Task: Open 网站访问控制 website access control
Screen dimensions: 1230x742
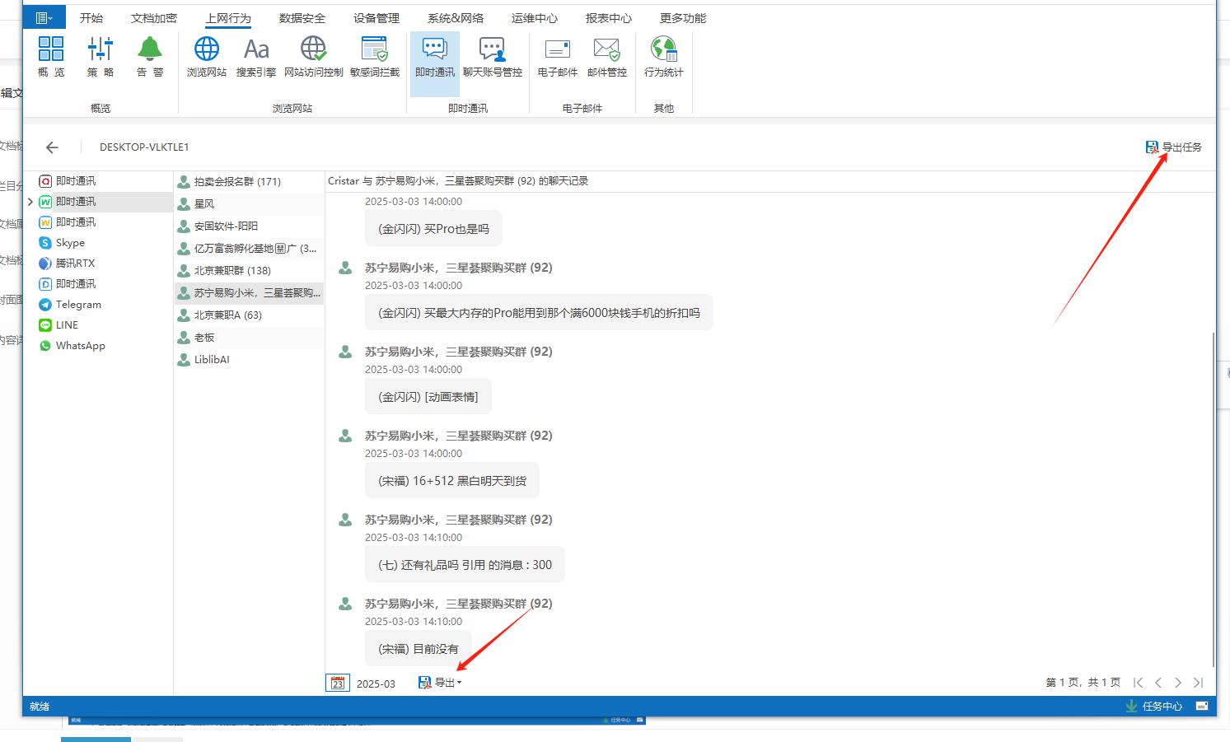Action: click(x=313, y=57)
